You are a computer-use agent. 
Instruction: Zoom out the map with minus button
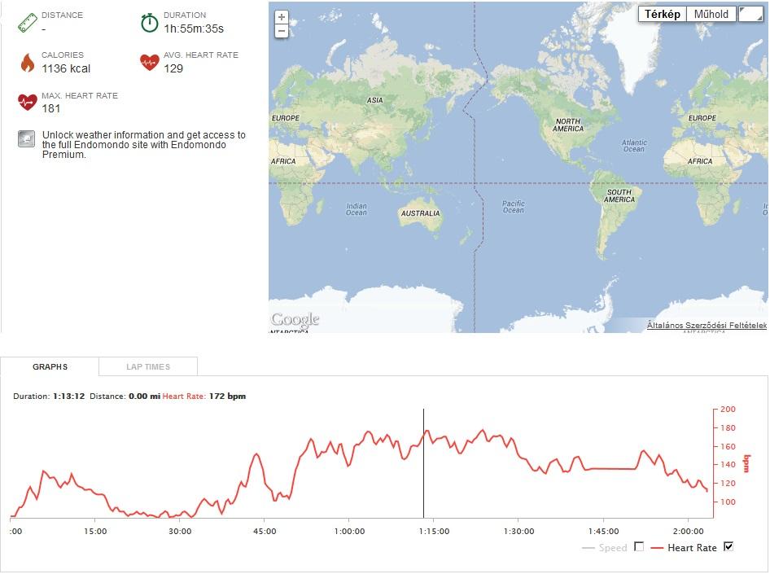point(282,32)
